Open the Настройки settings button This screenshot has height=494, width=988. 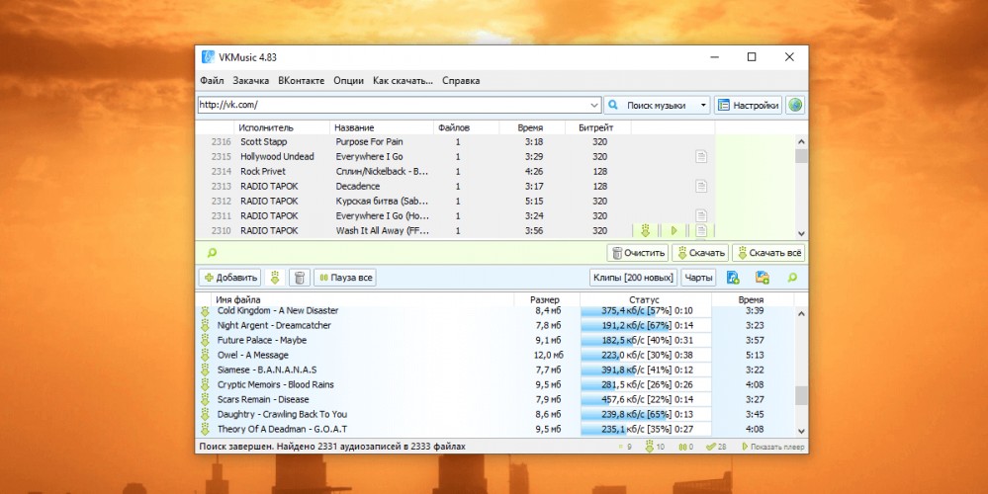[748, 105]
